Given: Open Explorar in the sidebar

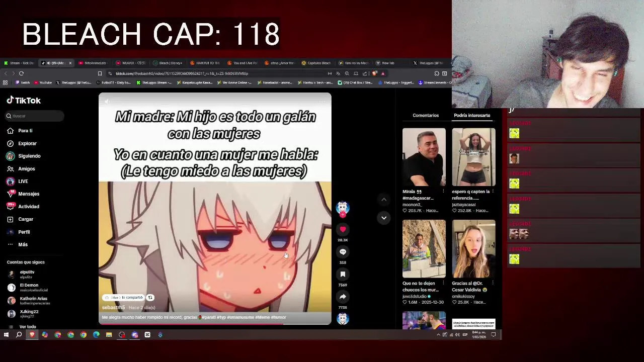Looking at the screenshot, I should tap(22, 143).
